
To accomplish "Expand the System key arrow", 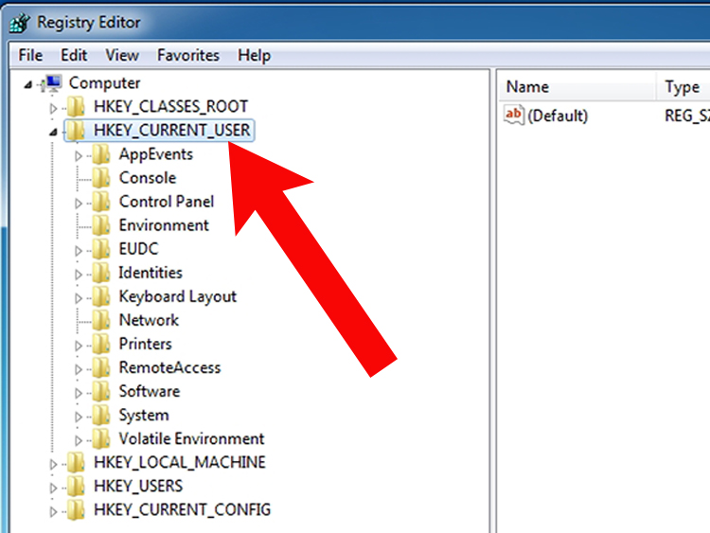I will [x=79, y=417].
